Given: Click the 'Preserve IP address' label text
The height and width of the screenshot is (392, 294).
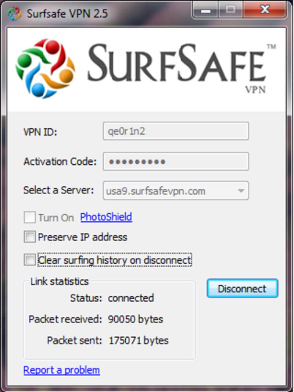Looking at the screenshot, I should click(x=82, y=237).
